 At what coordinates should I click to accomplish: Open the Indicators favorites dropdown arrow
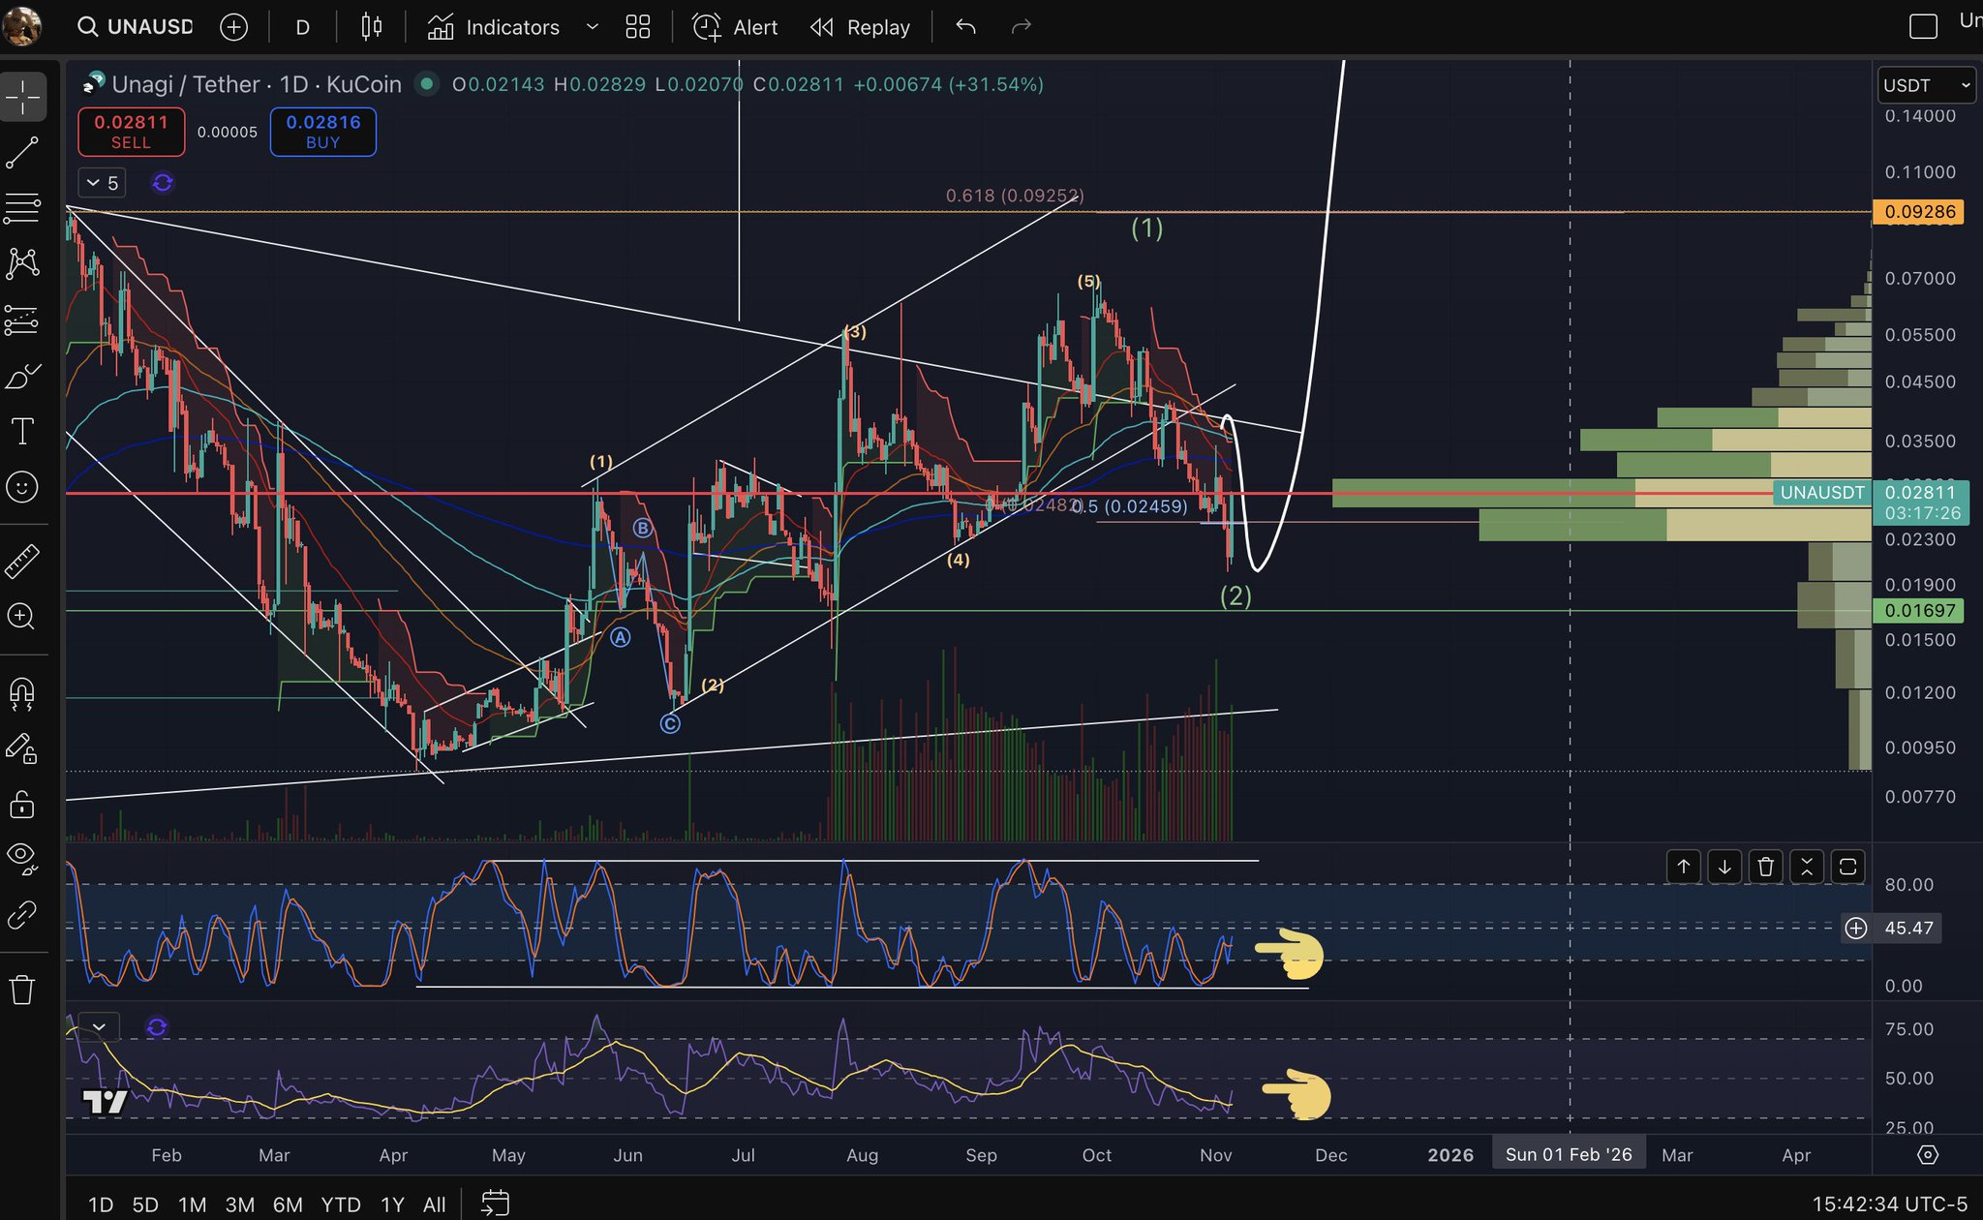(592, 27)
